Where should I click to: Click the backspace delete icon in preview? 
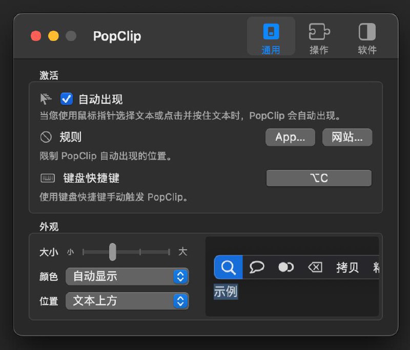pyautogui.click(x=315, y=267)
